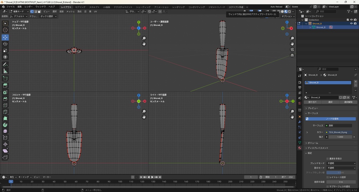This screenshot has height=192, width=359.
Task: Switch to the スカルプト workspace tab
Action: (x=94, y=7)
